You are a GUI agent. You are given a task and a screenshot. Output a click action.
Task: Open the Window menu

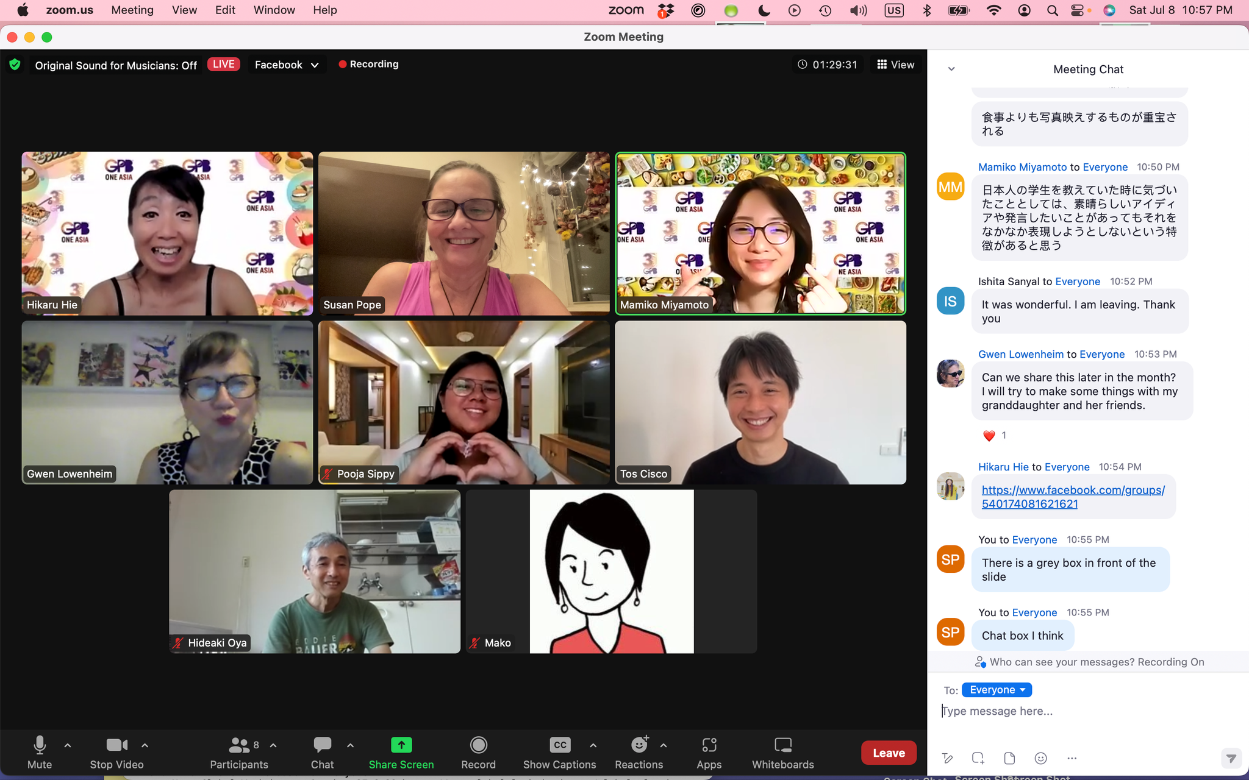click(x=274, y=10)
